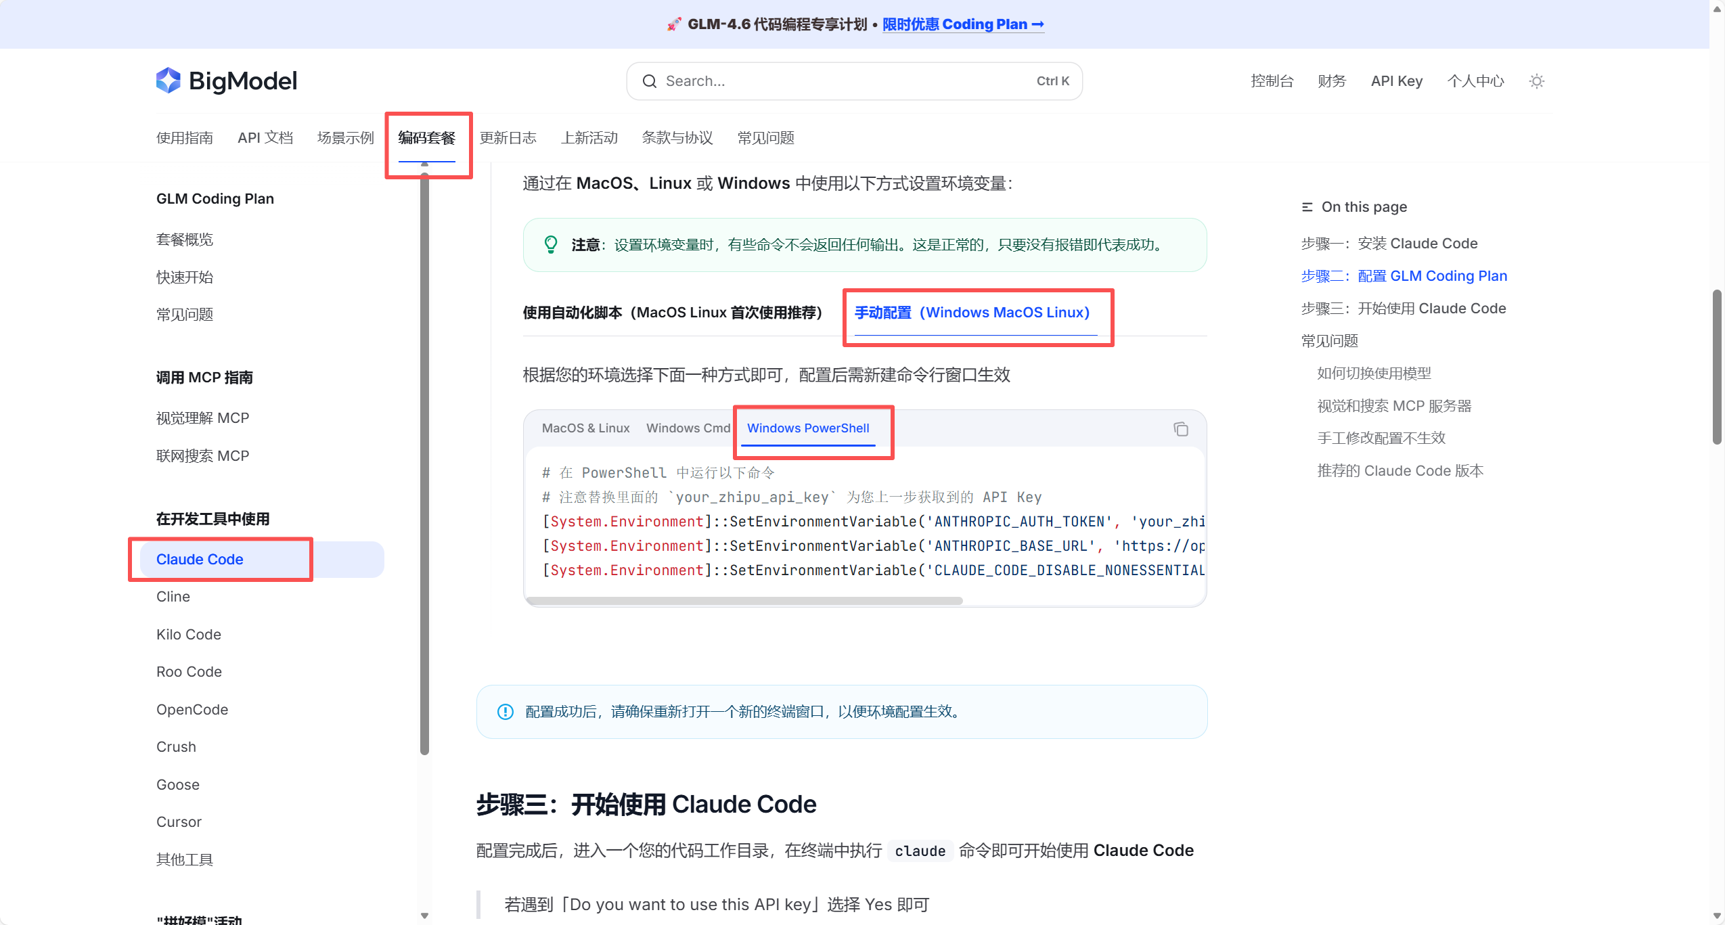Click the On this page outline icon
The height and width of the screenshot is (925, 1725).
point(1306,207)
